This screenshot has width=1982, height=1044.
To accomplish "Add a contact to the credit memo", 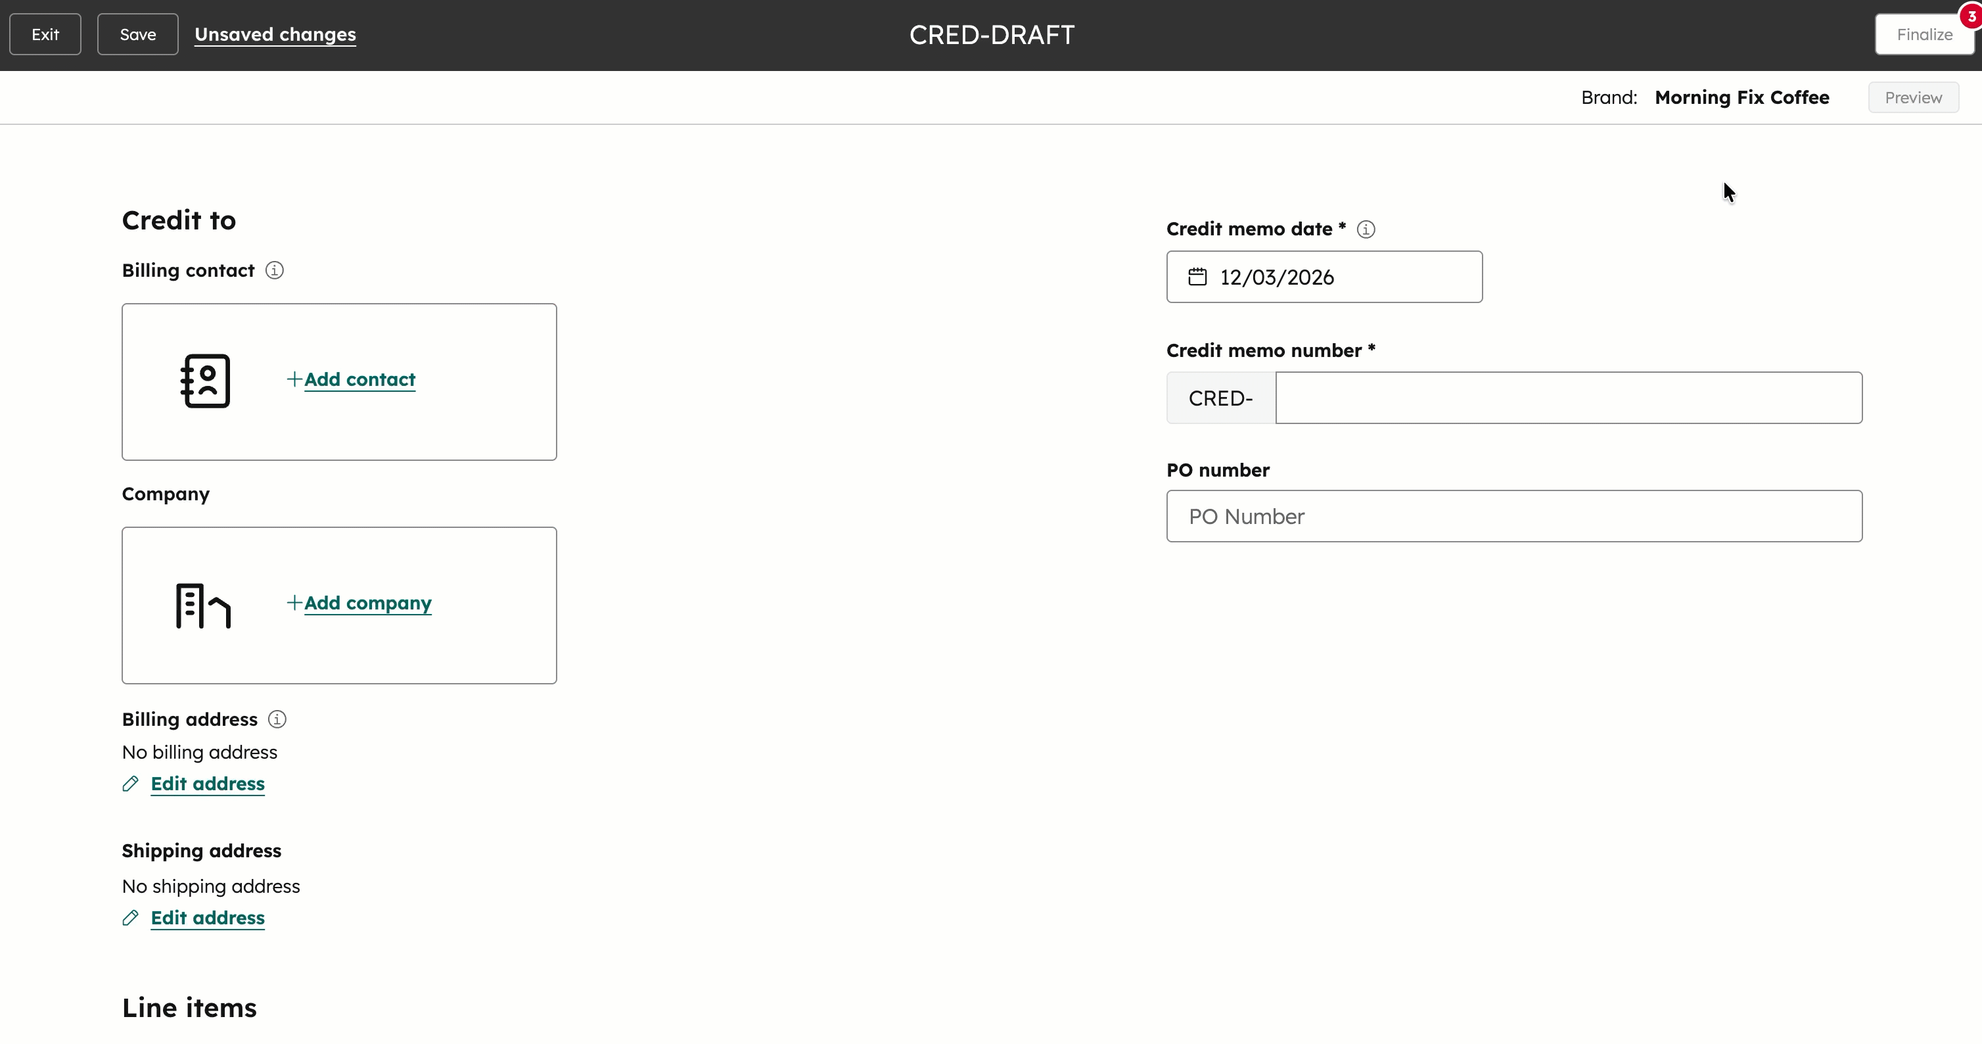I will (x=359, y=379).
